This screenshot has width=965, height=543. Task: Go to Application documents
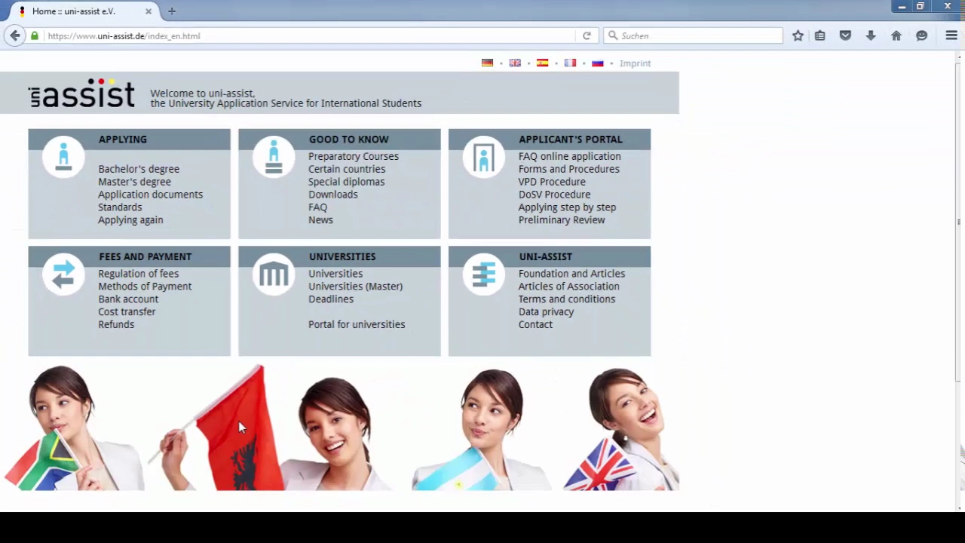[150, 195]
